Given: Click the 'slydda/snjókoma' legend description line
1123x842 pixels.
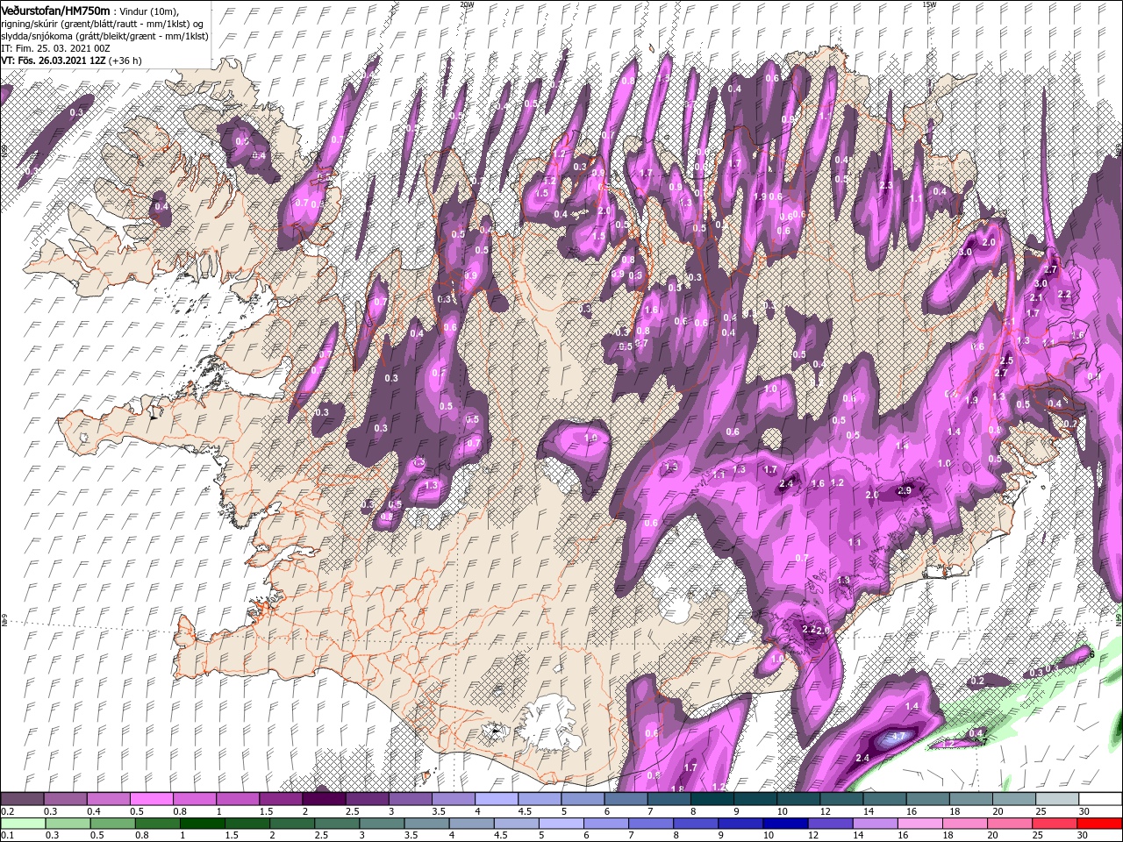Looking at the screenshot, I should (105, 36).
